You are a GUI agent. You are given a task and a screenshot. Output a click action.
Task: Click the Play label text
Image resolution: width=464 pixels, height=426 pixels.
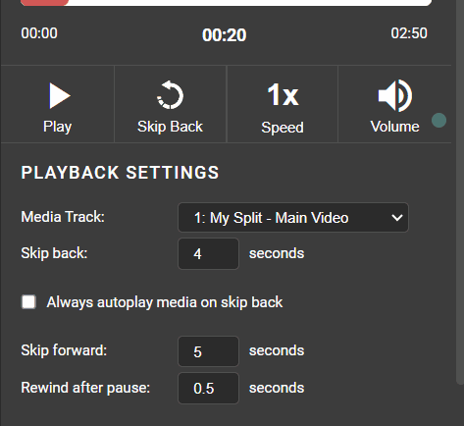click(58, 127)
